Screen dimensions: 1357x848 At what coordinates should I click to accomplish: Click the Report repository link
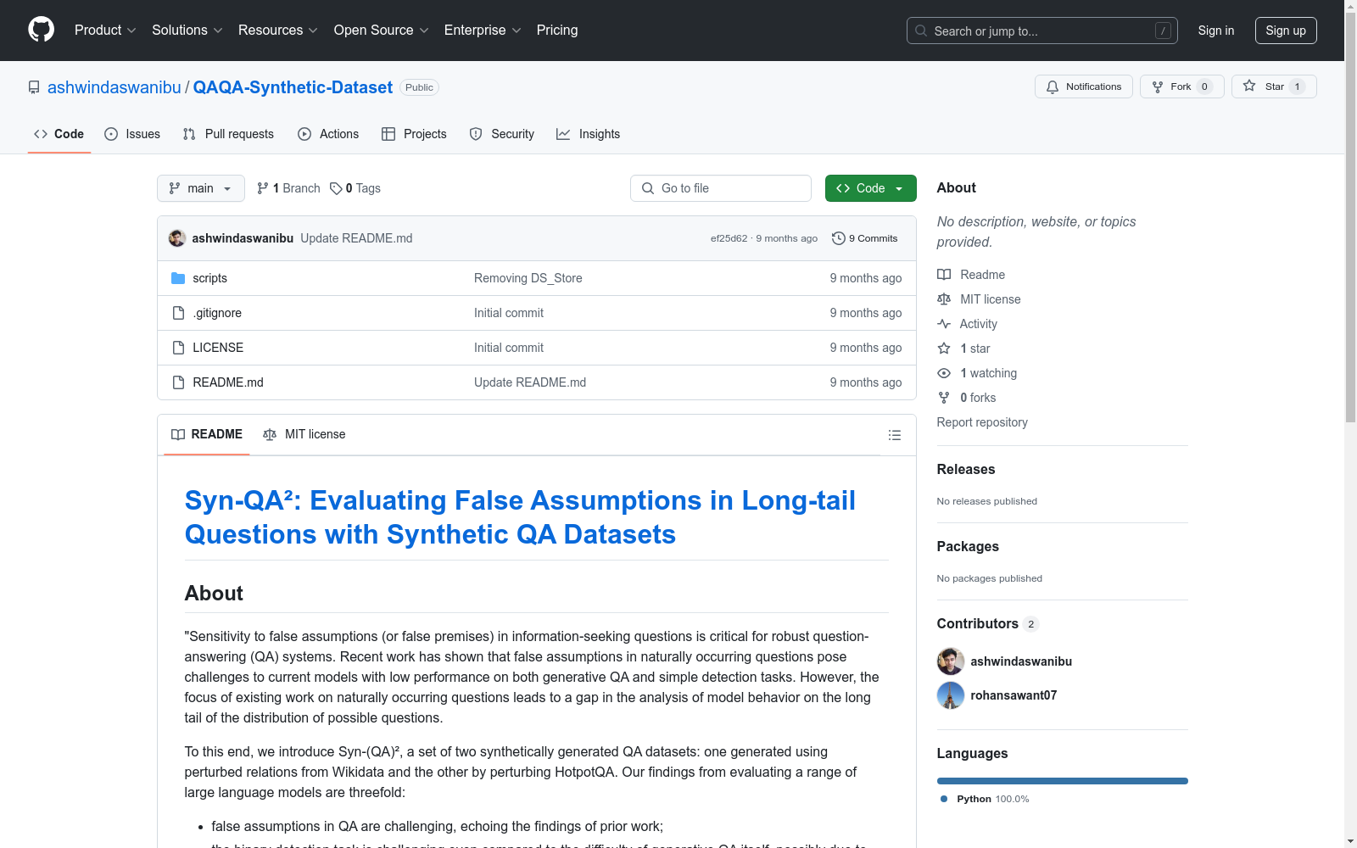tap(982, 422)
